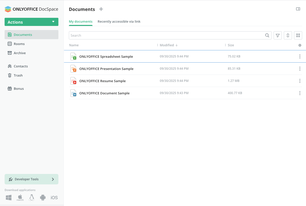Screen dimensions: 306x206
Task: Click the plus icon beside Documents heading
Action: coord(101,9)
